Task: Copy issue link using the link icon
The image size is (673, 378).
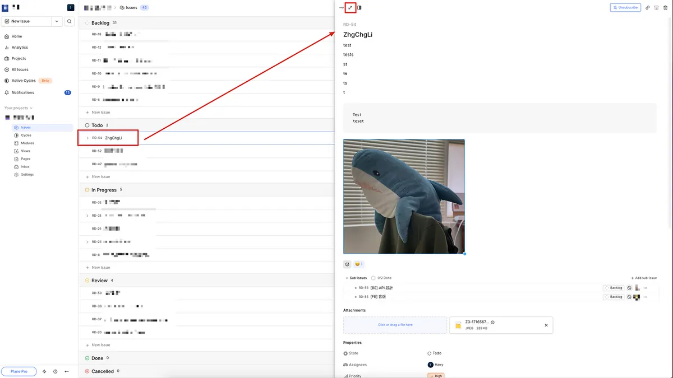Action: pos(648,8)
